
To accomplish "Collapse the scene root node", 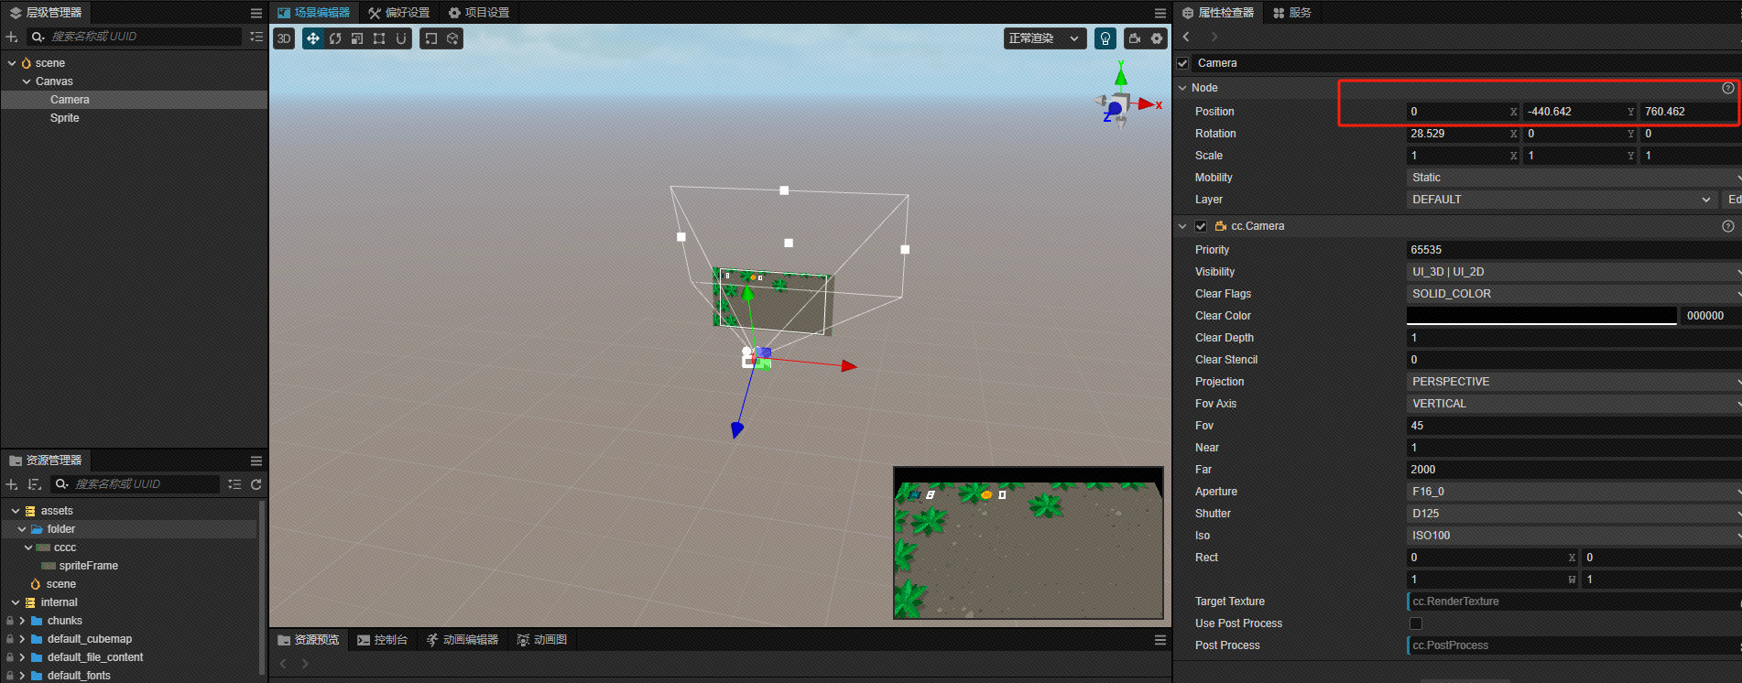I will pos(12,63).
